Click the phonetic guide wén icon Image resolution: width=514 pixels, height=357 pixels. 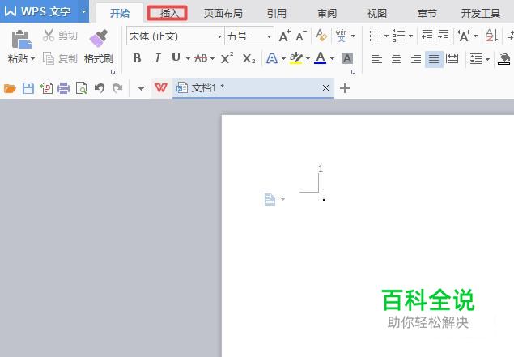pos(342,36)
